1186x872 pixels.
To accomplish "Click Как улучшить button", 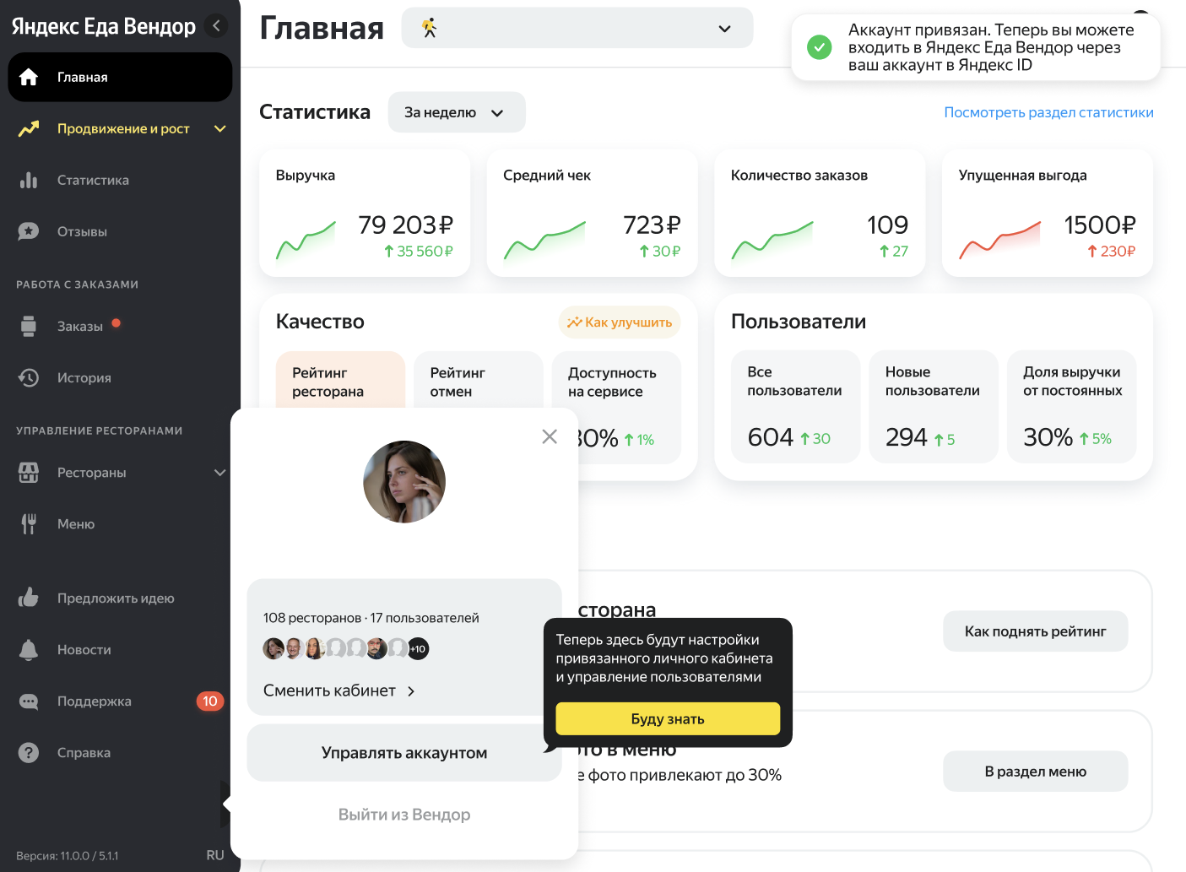I will 620,322.
